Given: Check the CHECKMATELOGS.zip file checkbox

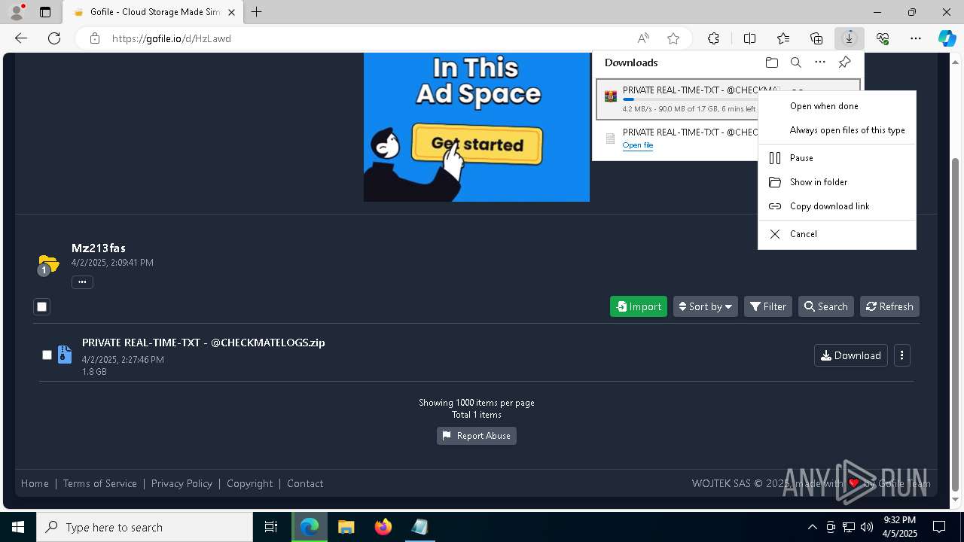Looking at the screenshot, I should click(47, 355).
